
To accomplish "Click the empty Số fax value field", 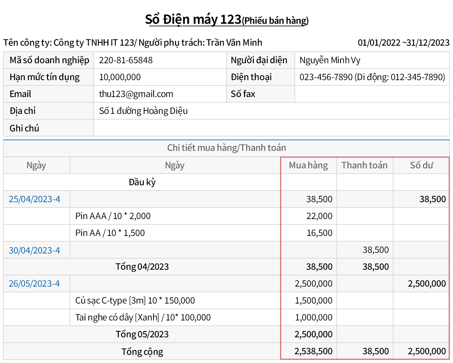I will [x=372, y=94].
